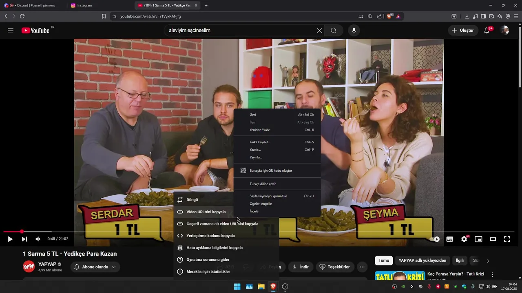Toggle browser sidebar panel
This screenshot has height=293, width=522.
coord(483,16)
